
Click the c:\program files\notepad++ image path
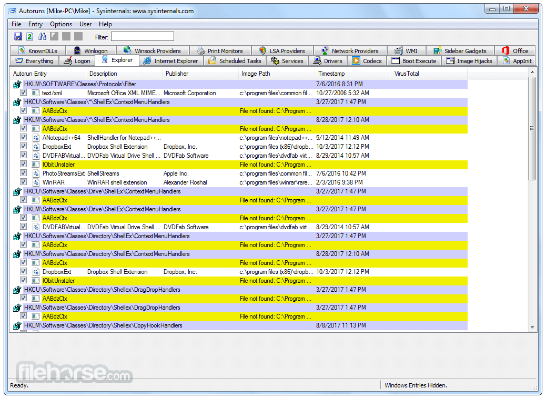click(x=276, y=137)
